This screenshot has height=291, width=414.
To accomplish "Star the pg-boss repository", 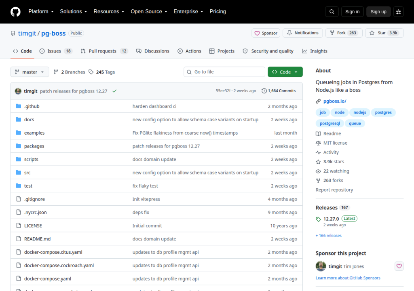I will (384, 33).
